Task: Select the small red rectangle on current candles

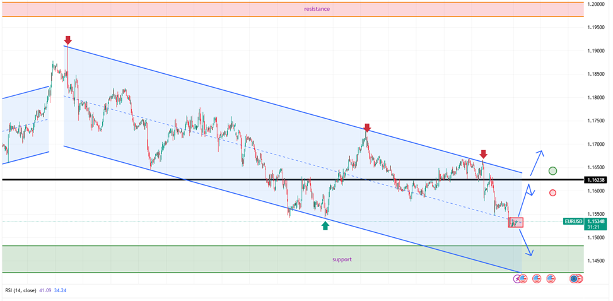Action: click(x=515, y=222)
